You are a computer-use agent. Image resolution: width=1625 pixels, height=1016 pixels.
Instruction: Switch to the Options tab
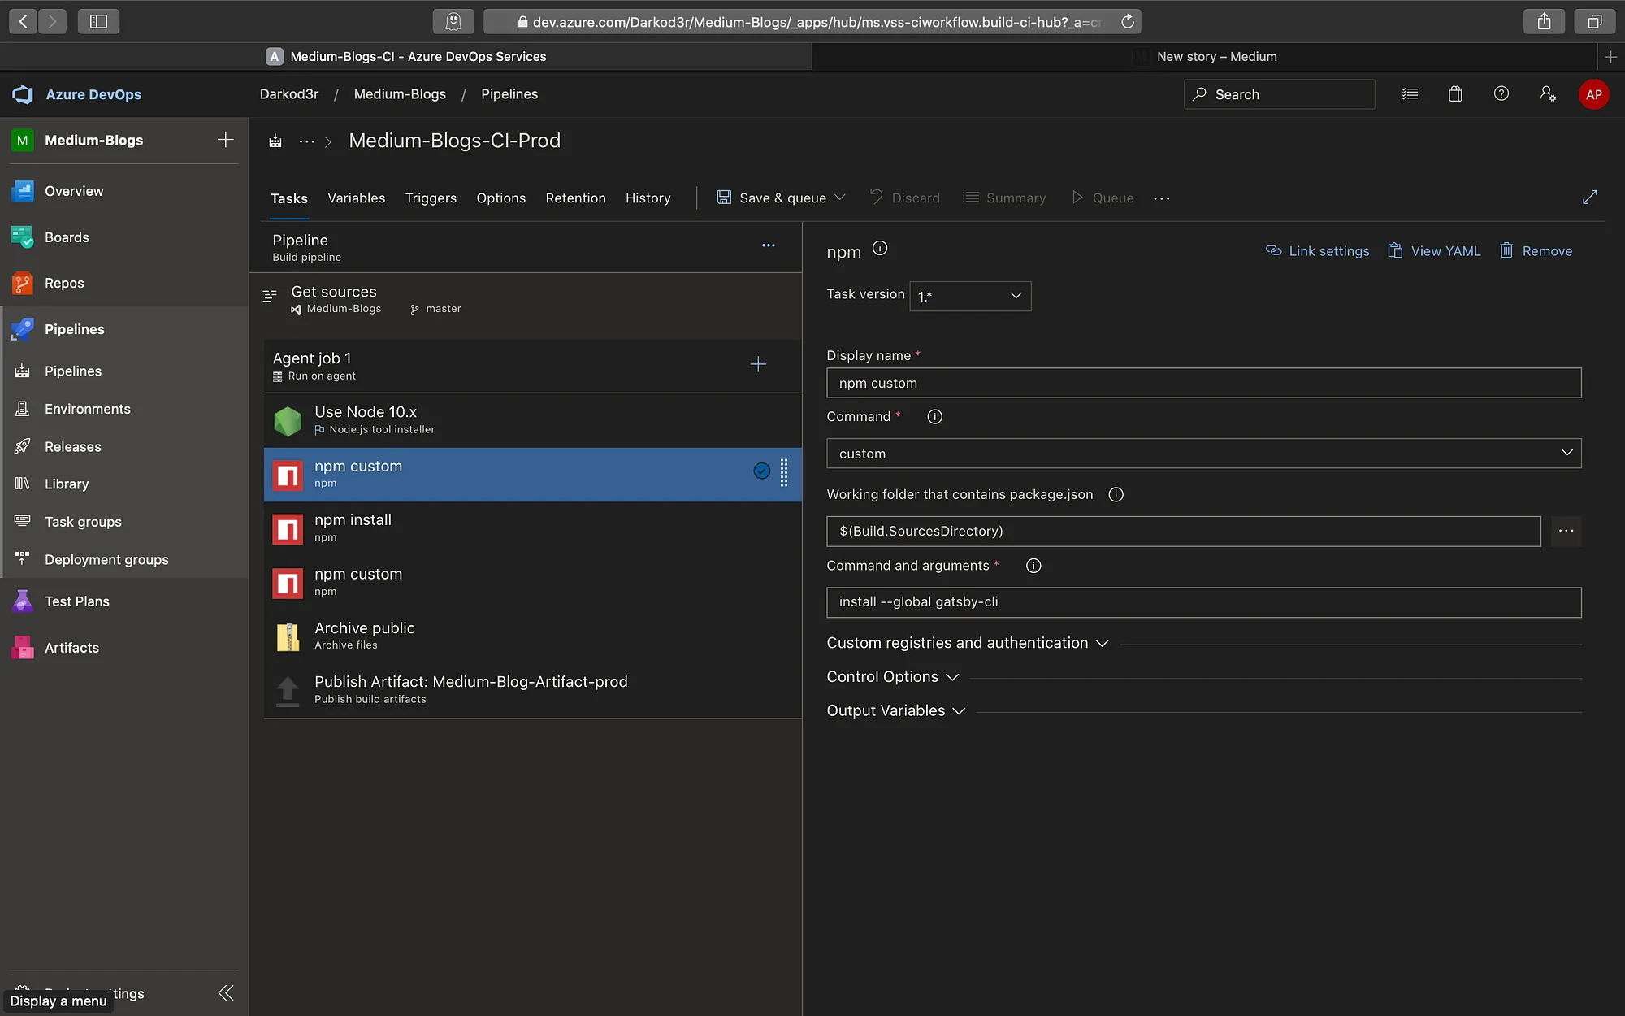click(x=500, y=198)
